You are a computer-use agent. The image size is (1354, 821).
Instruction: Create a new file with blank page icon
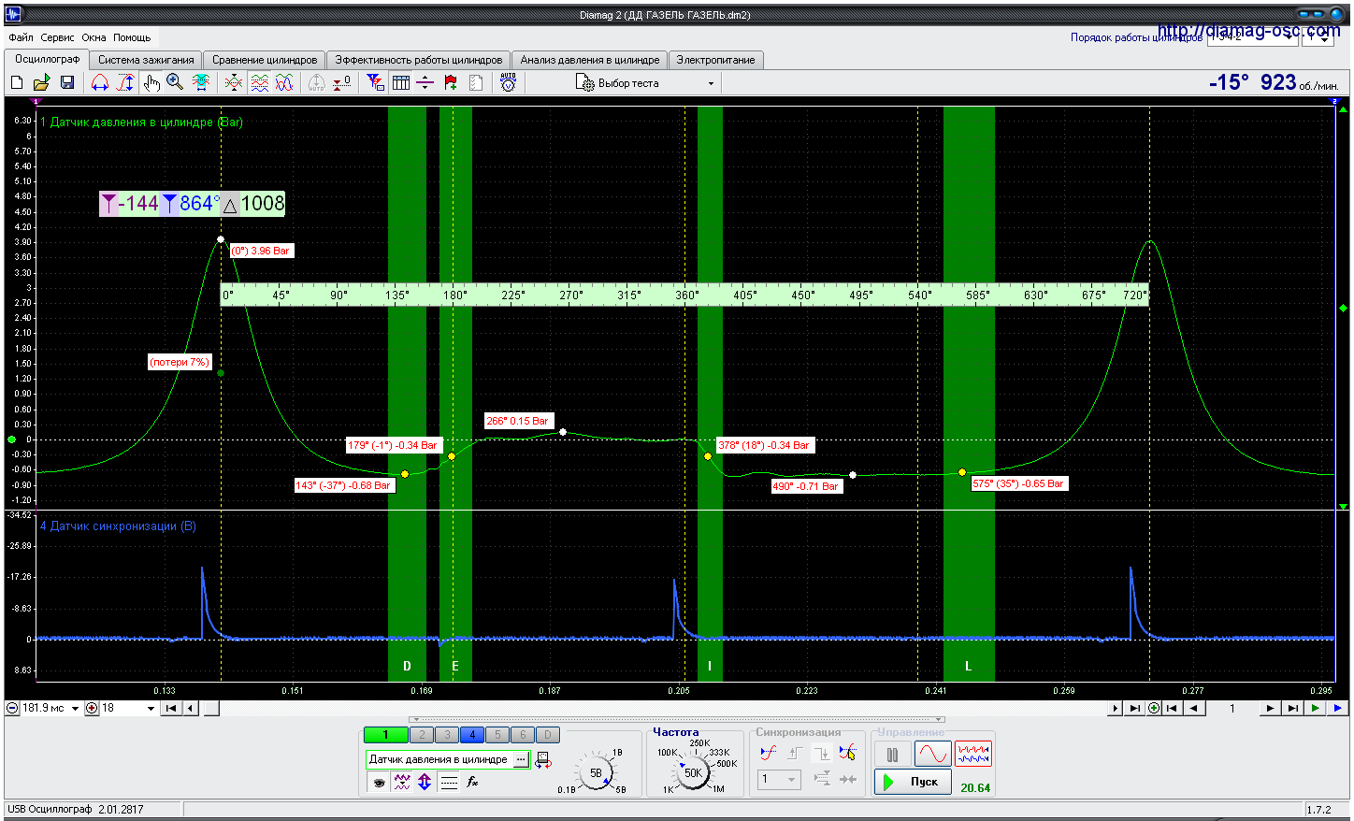coord(17,83)
